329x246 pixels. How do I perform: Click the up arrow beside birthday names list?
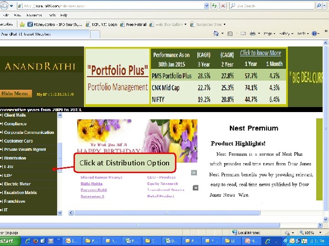coord(194,173)
